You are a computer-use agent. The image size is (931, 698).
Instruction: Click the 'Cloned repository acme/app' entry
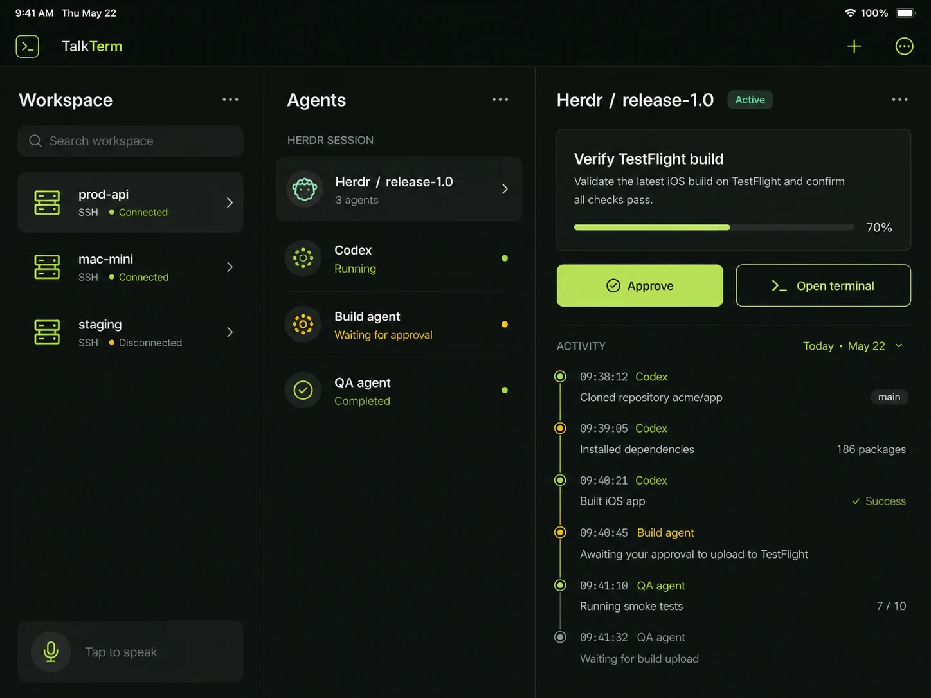[x=651, y=397]
